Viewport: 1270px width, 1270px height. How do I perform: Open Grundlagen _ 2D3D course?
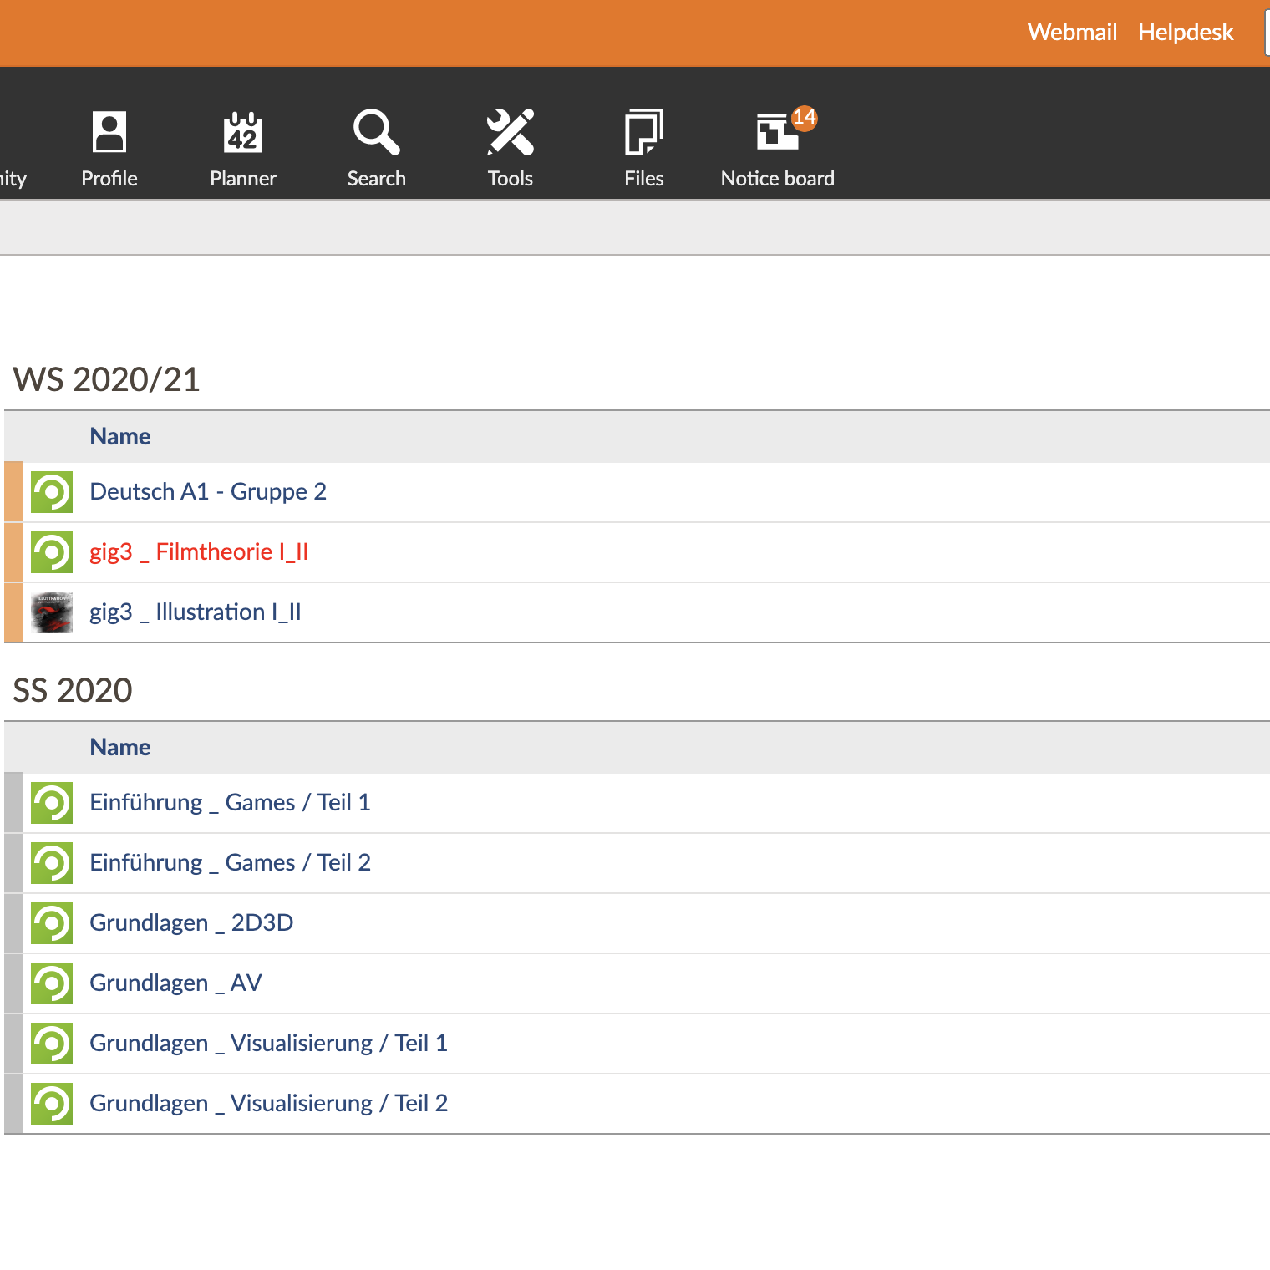click(x=191, y=923)
